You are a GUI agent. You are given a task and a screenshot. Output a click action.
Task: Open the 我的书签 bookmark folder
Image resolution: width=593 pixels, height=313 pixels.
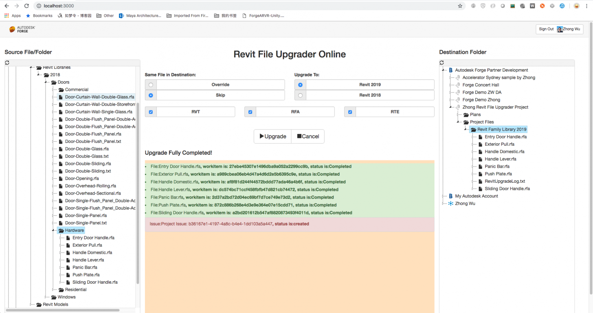(225, 15)
